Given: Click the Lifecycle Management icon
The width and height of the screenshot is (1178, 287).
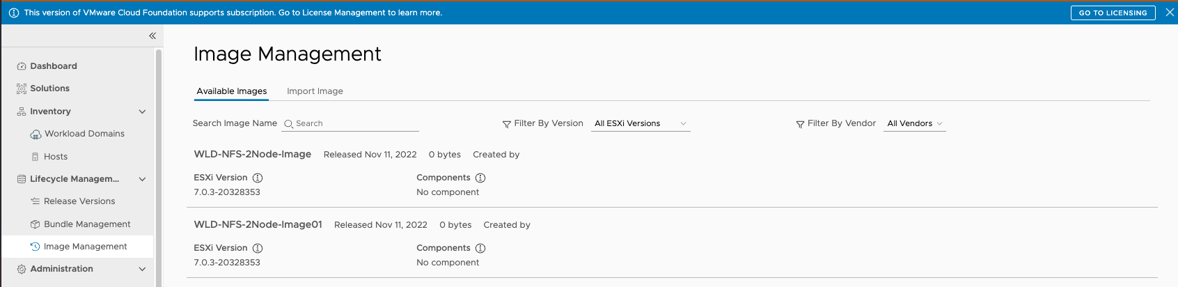Looking at the screenshot, I should 22,179.
